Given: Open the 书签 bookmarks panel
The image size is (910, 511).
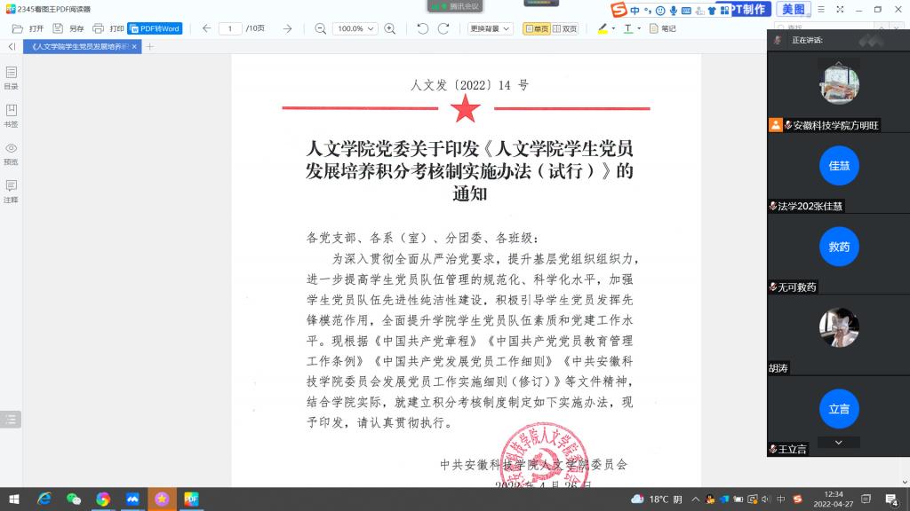Looking at the screenshot, I should coord(12,115).
